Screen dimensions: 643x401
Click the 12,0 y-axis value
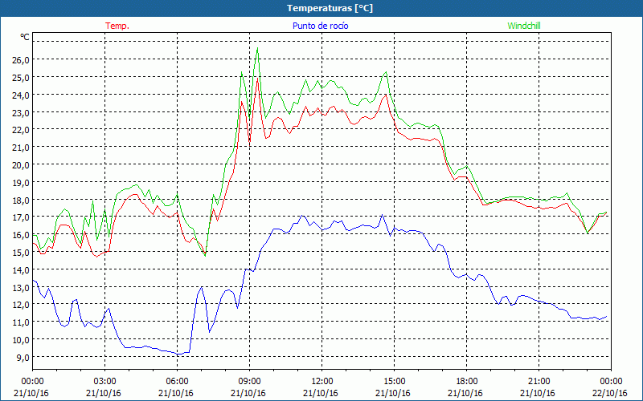(21, 305)
